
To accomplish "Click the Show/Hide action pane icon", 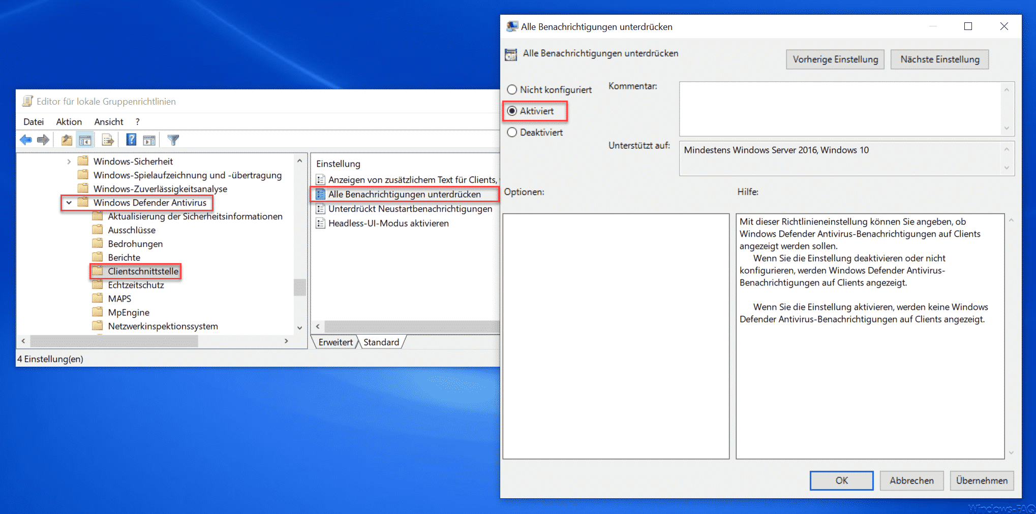I will (x=149, y=140).
